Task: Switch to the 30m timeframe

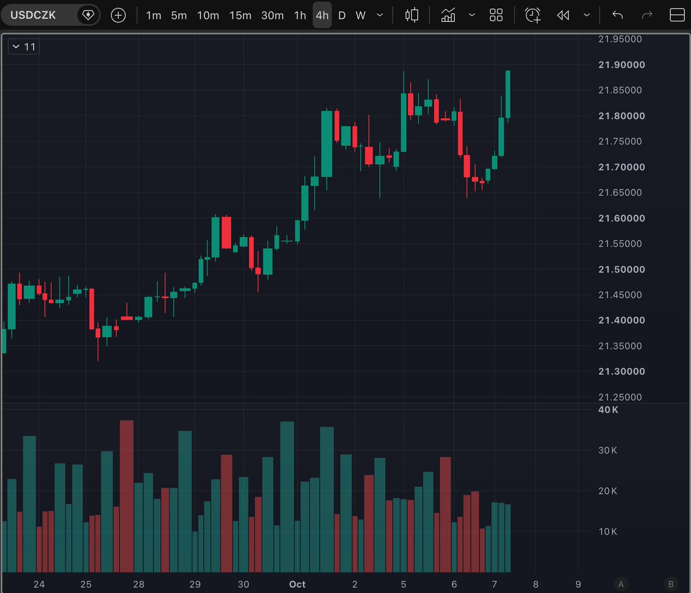Action: [272, 16]
